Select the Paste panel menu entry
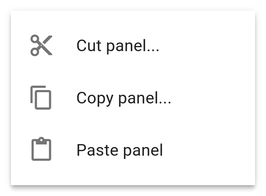This screenshot has width=266, height=196. tap(120, 150)
